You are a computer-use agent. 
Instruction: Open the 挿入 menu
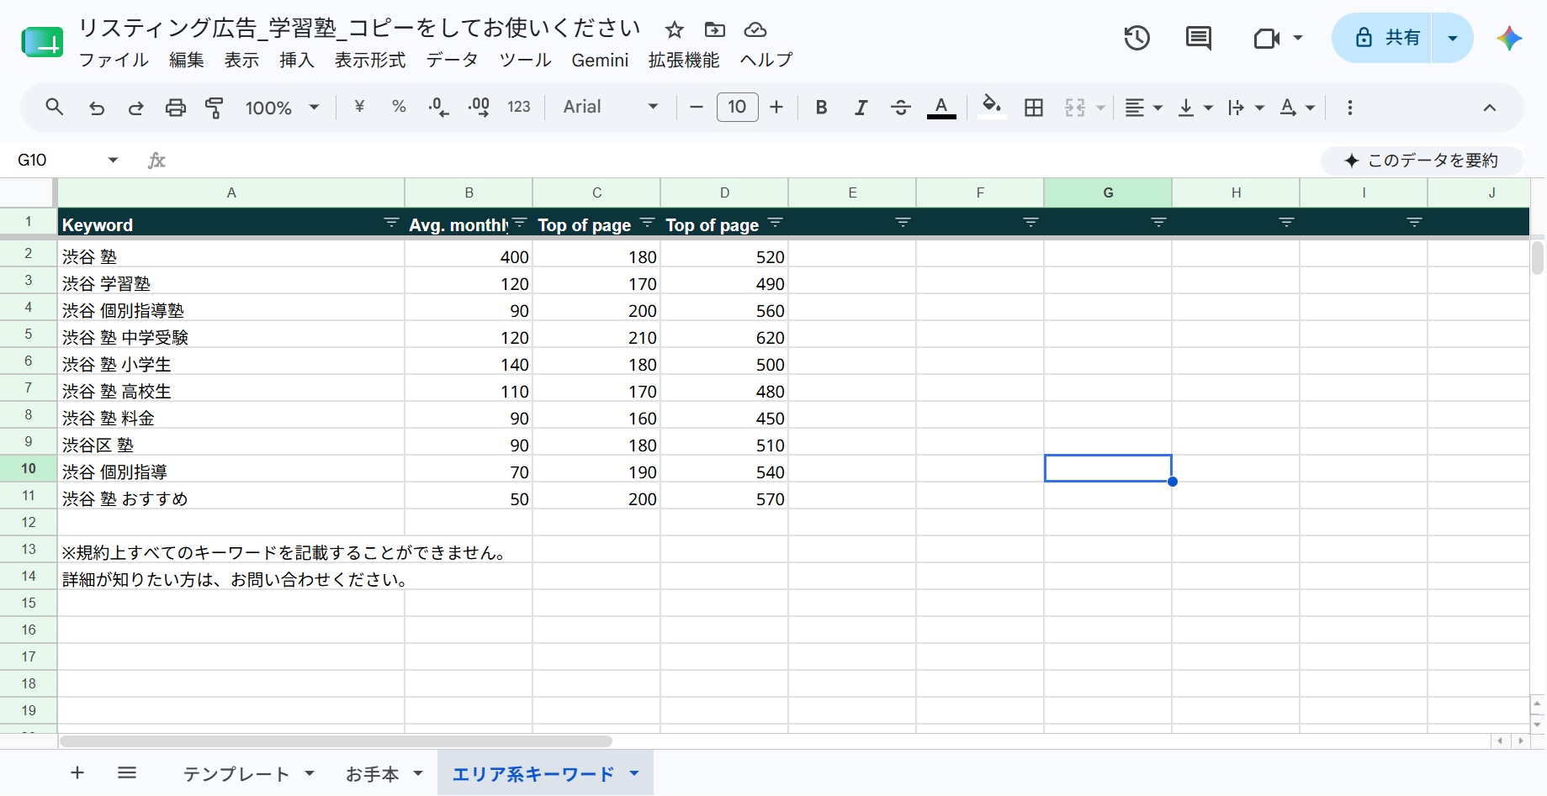point(297,60)
